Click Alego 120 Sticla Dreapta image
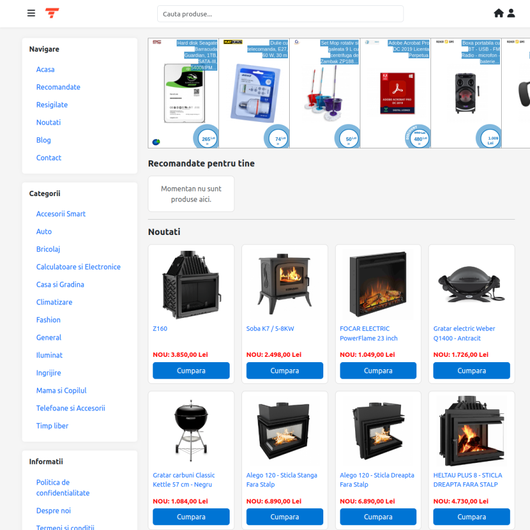The height and width of the screenshot is (530, 530). (378, 430)
